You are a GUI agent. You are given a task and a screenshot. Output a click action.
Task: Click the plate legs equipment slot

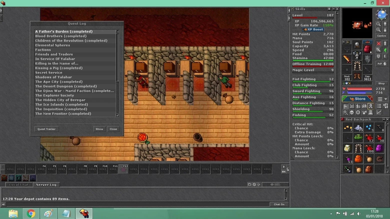(357, 66)
